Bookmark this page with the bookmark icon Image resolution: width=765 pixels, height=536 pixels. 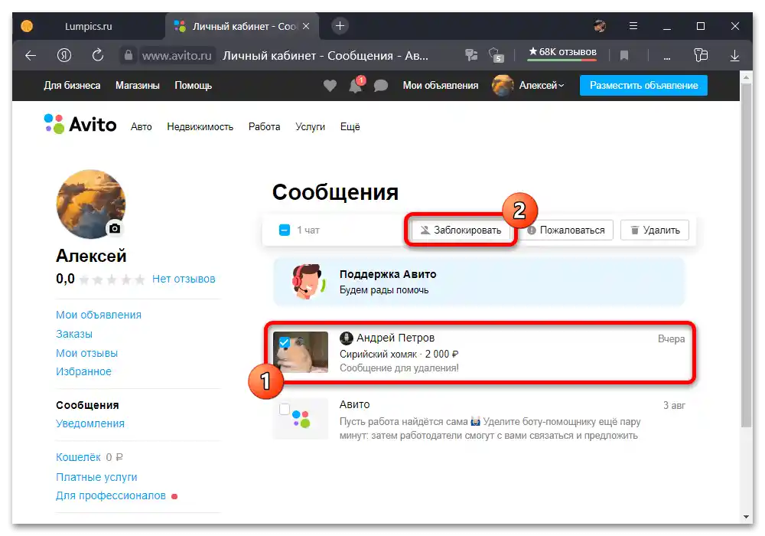click(624, 56)
